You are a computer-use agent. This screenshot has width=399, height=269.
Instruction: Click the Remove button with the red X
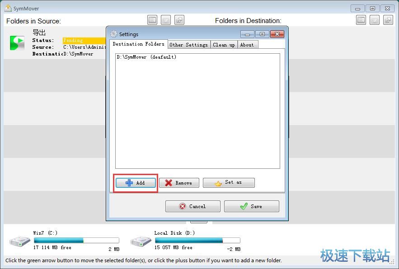tap(179, 183)
